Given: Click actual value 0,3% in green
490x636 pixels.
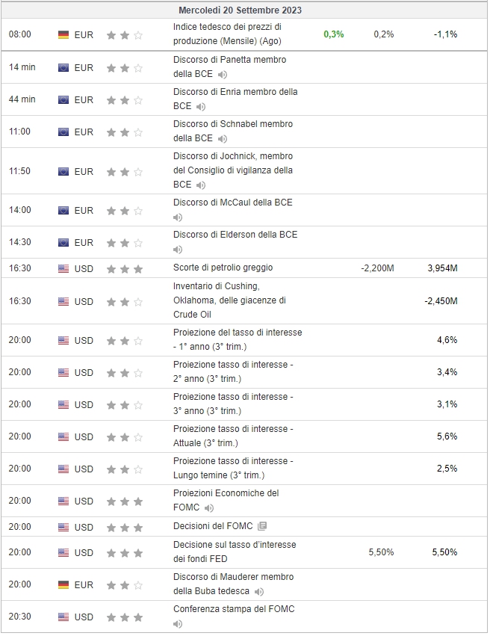Looking at the screenshot, I should tap(334, 34).
